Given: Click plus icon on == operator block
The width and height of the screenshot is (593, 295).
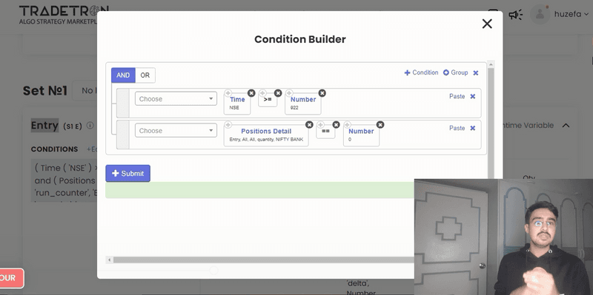Looking at the screenshot, I should pos(320,125).
